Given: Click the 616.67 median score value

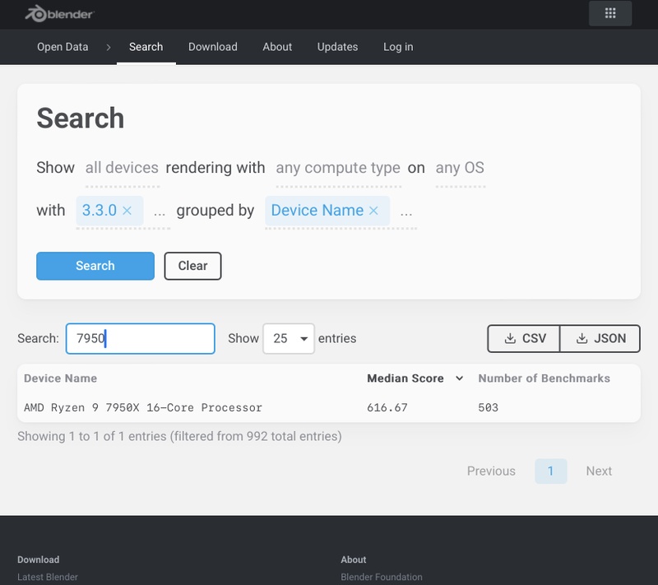Looking at the screenshot, I should click(x=387, y=407).
